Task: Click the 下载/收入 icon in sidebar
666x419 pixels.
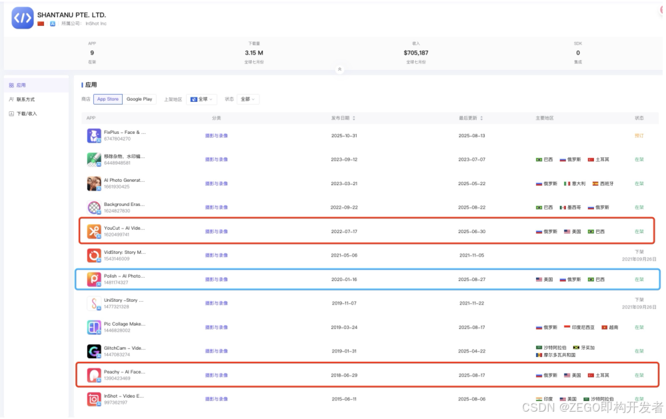Action: tap(11, 114)
